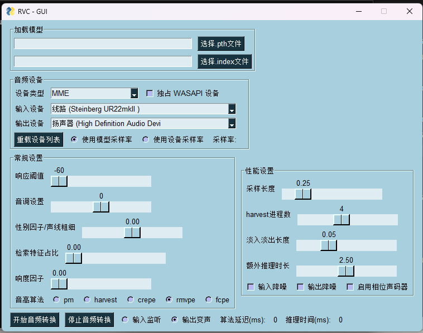Expand the 输入设备 dropdown list
423x333 pixels.
[x=232, y=109]
